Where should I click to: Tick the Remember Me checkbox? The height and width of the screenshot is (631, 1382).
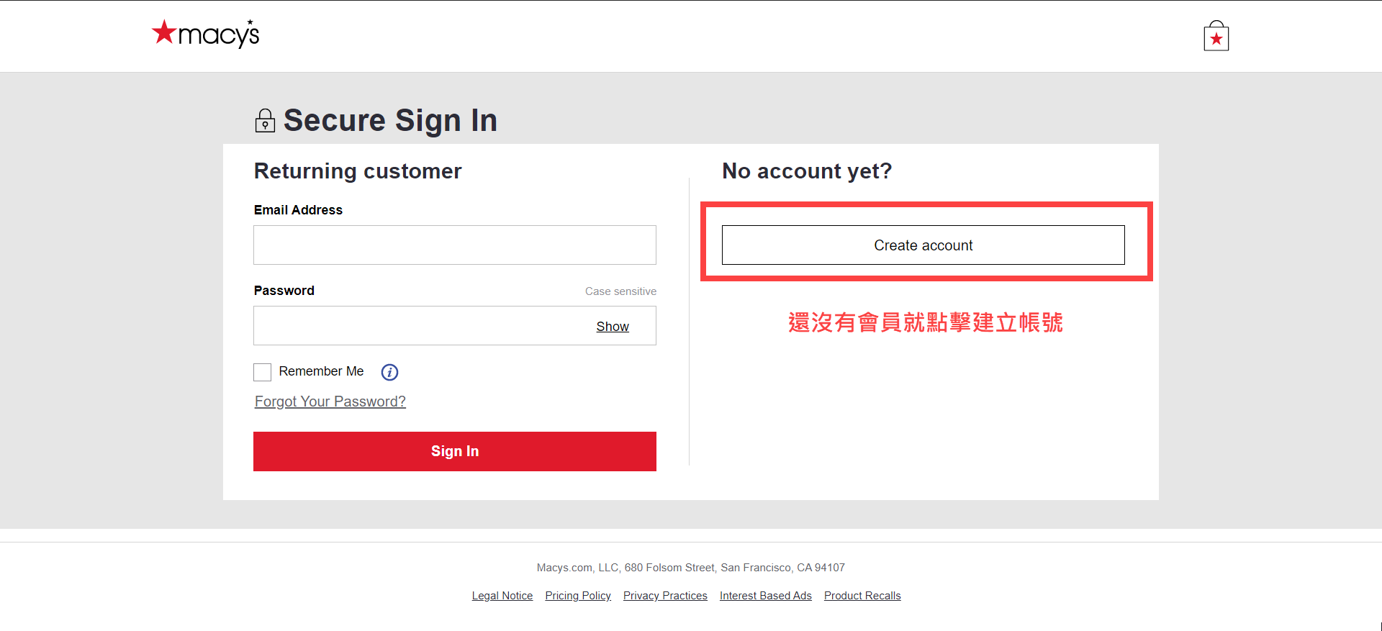[263, 372]
